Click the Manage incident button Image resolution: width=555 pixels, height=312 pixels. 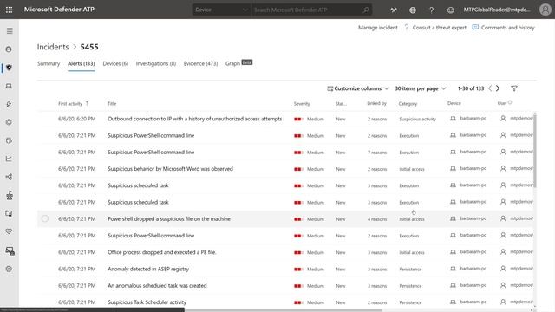click(378, 28)
